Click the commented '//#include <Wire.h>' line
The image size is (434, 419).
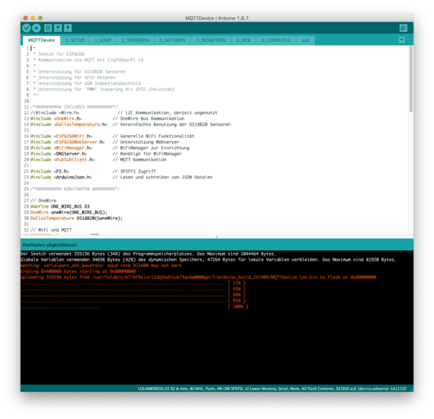55,113
